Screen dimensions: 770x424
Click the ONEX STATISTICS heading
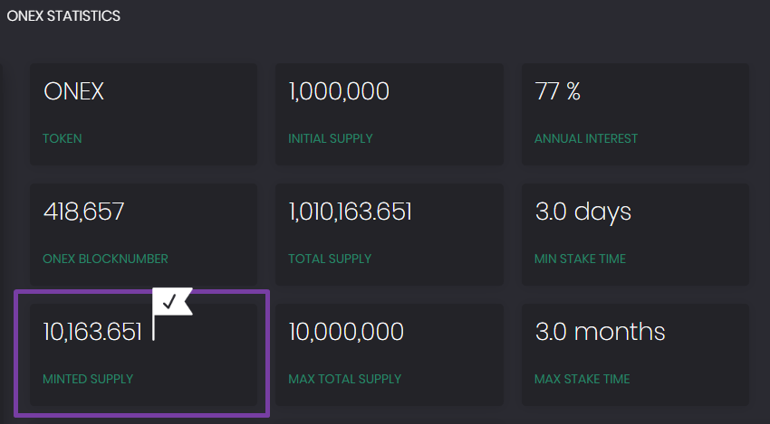(x=63, y=16)
